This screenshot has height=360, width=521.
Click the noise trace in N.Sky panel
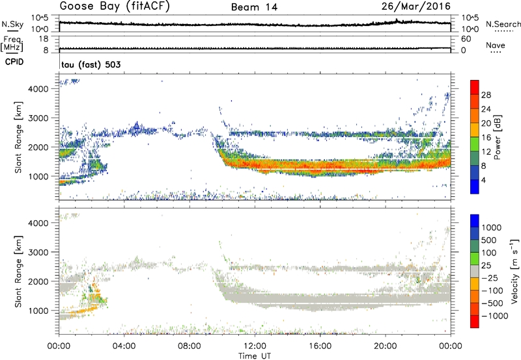click(255, 24)
